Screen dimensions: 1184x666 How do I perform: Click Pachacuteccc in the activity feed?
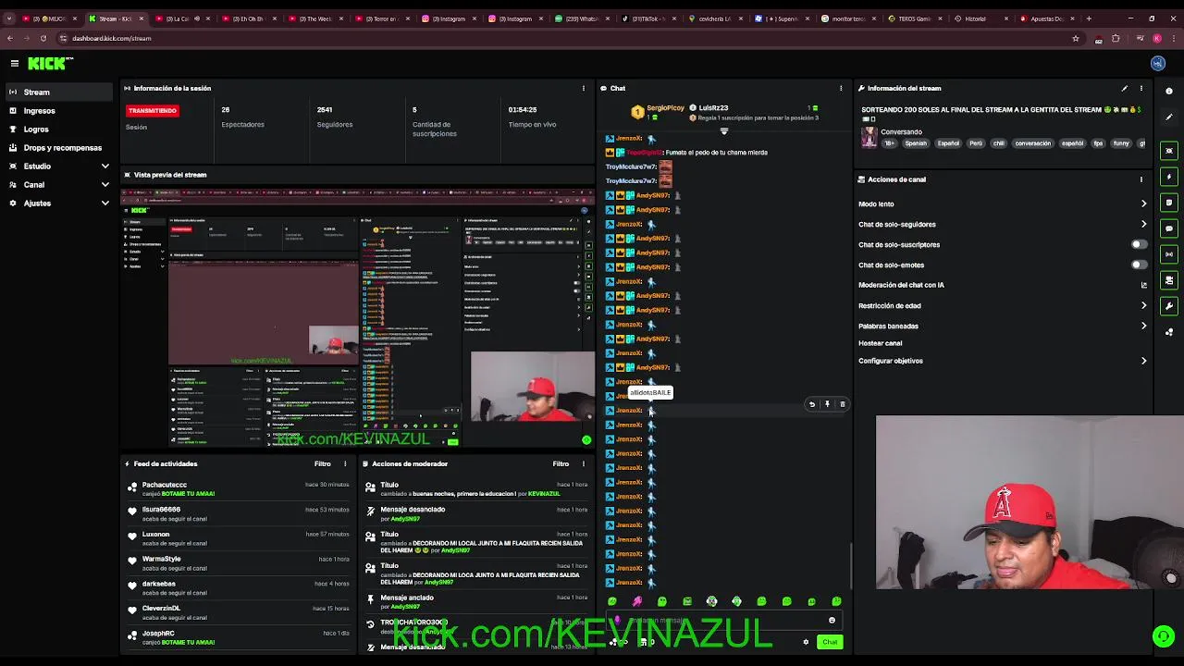165,485
